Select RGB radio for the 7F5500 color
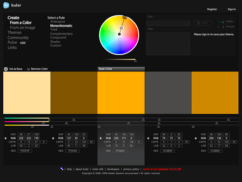The image size is (242, 182). [x=53, y=138]
